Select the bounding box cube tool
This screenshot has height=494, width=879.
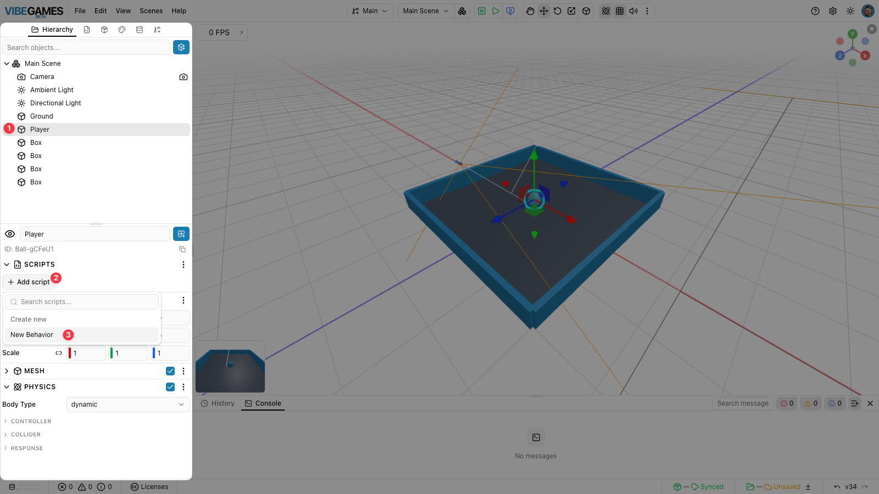(586, 11)
